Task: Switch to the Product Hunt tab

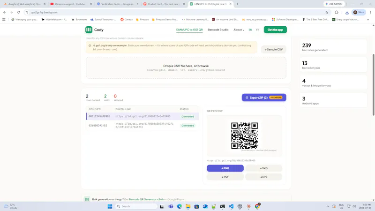Action: click(x=164, y=4)
